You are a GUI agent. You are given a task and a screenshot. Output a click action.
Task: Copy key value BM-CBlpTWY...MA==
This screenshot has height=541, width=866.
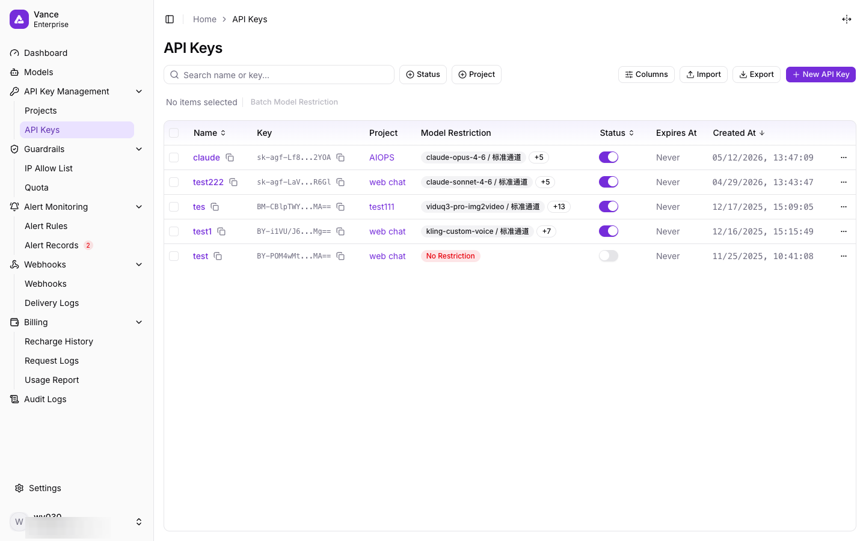340,207
